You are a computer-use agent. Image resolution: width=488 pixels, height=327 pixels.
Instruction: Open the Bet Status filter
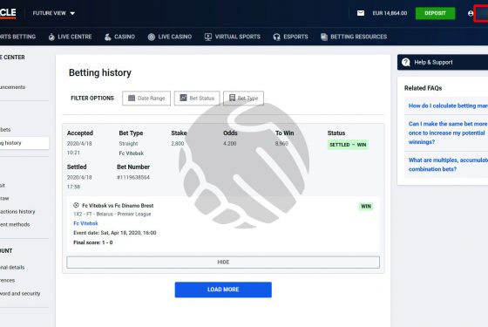(197, 98)
